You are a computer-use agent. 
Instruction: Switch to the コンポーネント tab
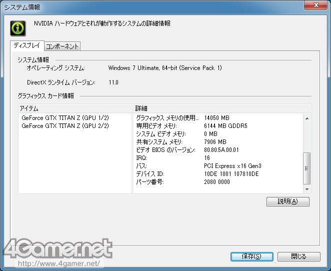(62, 46)
